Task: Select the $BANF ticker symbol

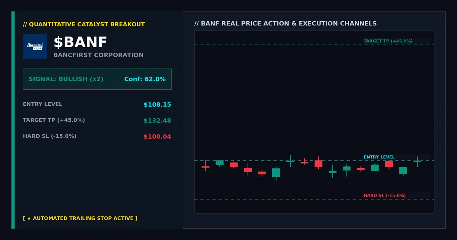Action: (80, 43)
